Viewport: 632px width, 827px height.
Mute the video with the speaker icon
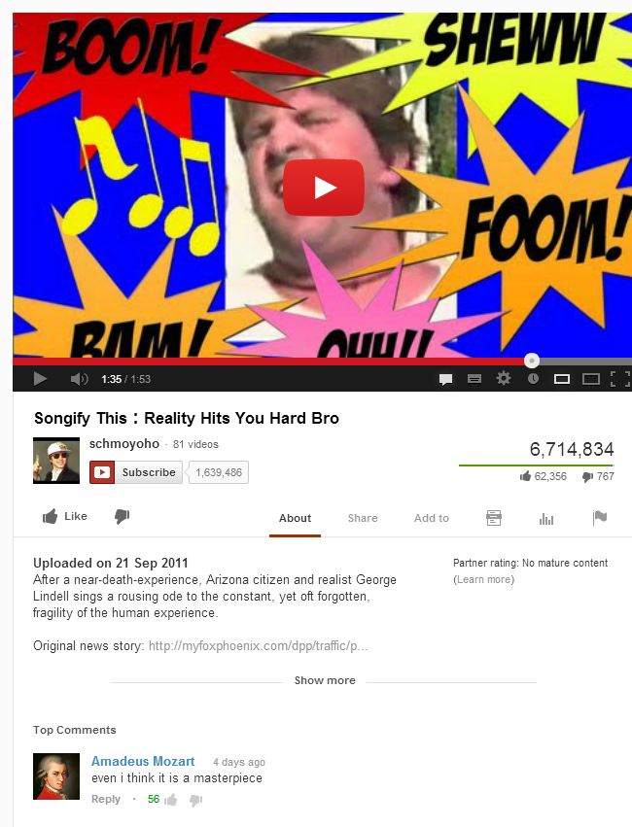click(79, 379)
